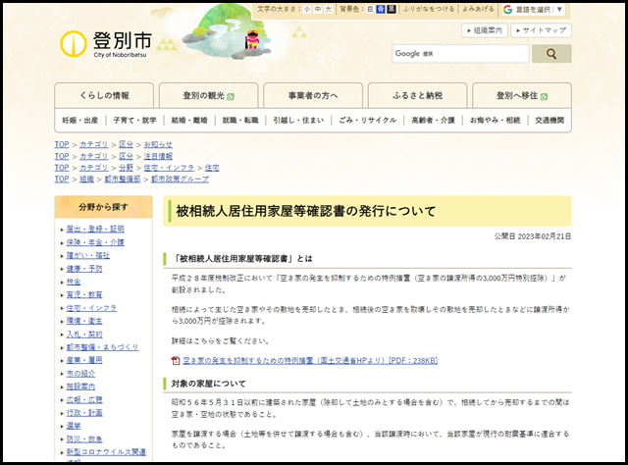Viewport: 628px width, 465px height.
Task: Open sidebar link 市の紹介
Action: pyautogui.click(x=80, y=374)
